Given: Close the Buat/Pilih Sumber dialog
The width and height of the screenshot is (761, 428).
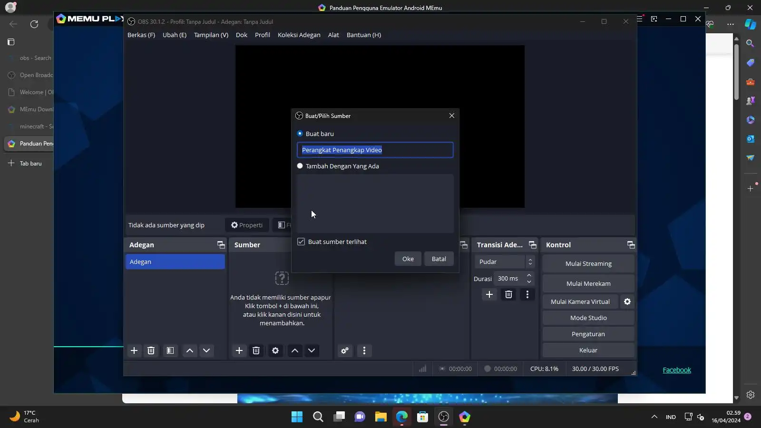Looking at the screenshot, I should 452,116.
